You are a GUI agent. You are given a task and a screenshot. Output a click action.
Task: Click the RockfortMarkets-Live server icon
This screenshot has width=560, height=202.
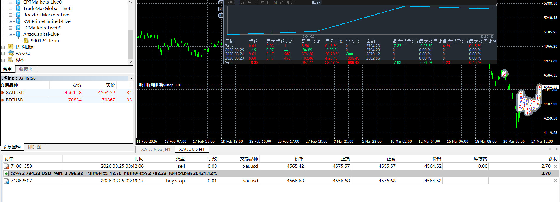pos(18,15)
